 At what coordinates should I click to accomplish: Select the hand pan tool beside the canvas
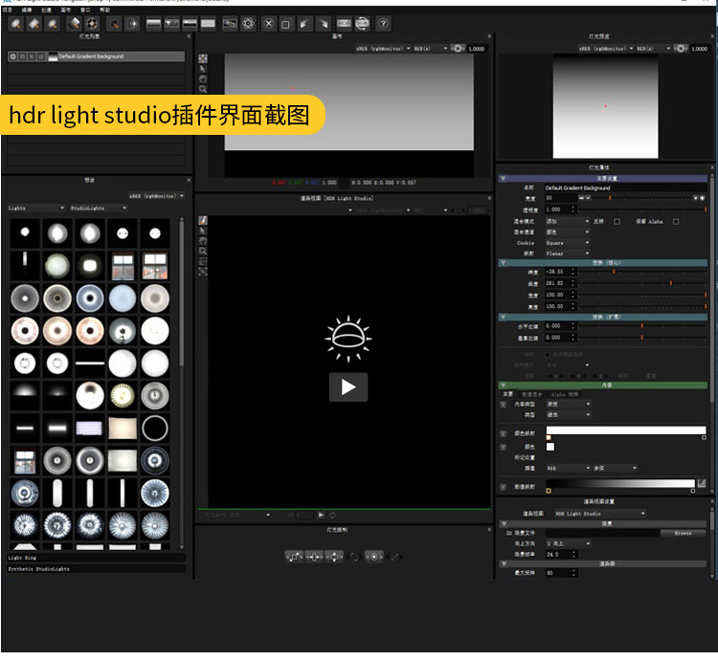coord(202,78)
